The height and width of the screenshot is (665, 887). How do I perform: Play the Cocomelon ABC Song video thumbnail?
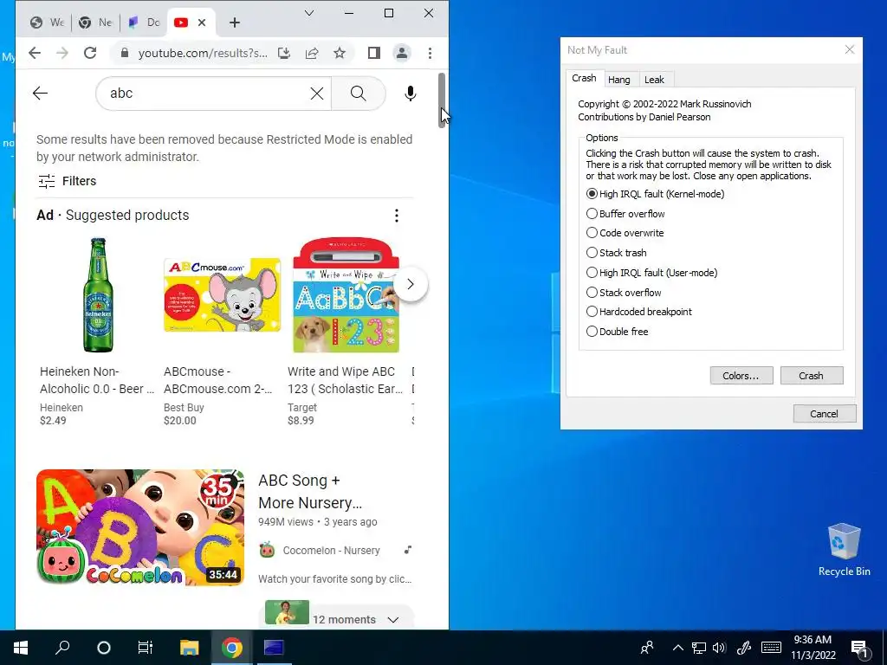(140, 527)
